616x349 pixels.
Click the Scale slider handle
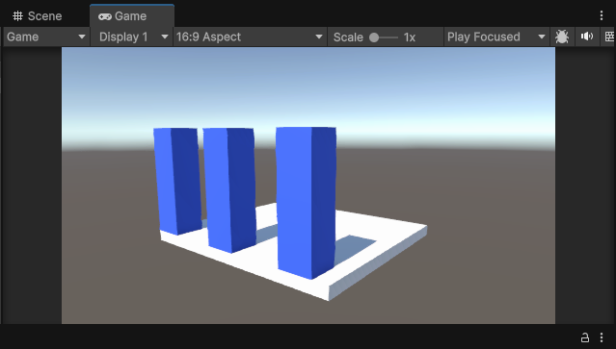tap(374, 37)
